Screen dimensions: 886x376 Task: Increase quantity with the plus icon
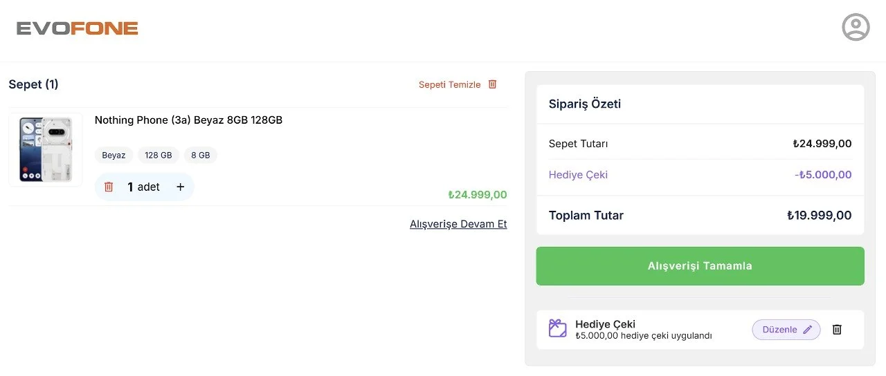tap(181, 187)
